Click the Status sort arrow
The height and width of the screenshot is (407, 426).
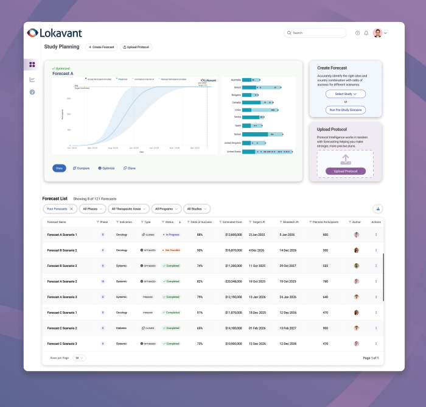(180, 222)
